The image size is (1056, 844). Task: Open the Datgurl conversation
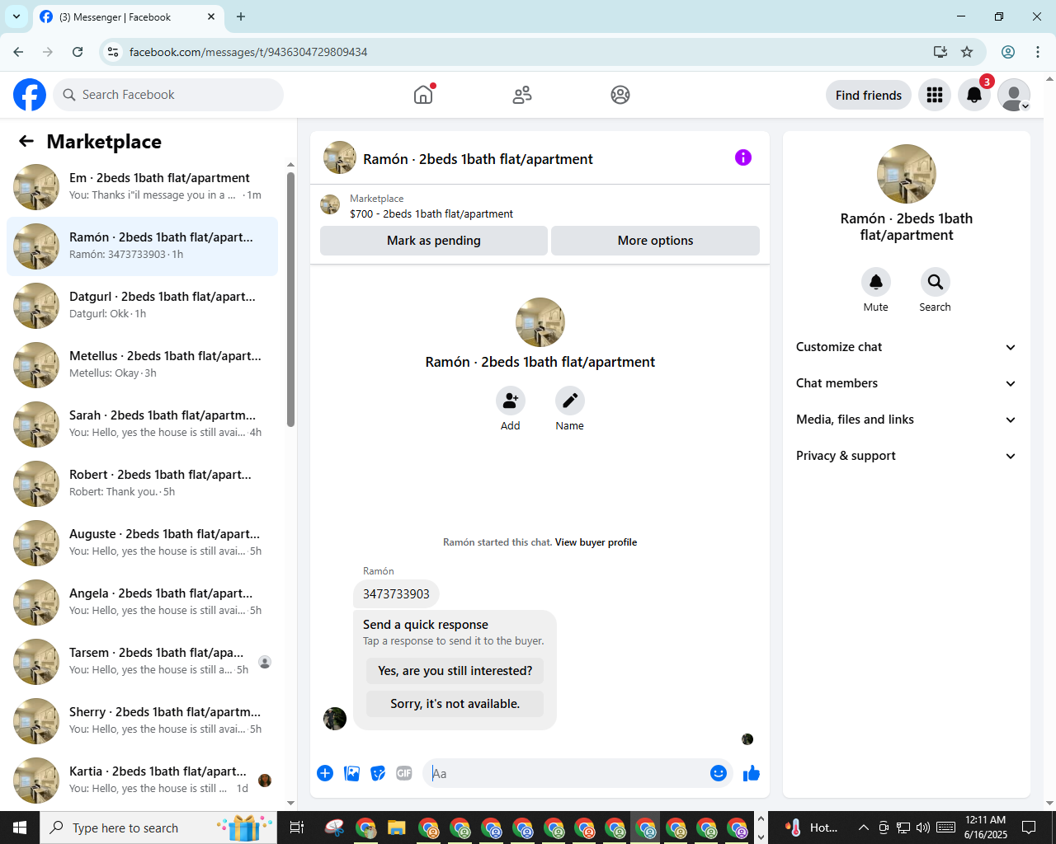[142, 306]
